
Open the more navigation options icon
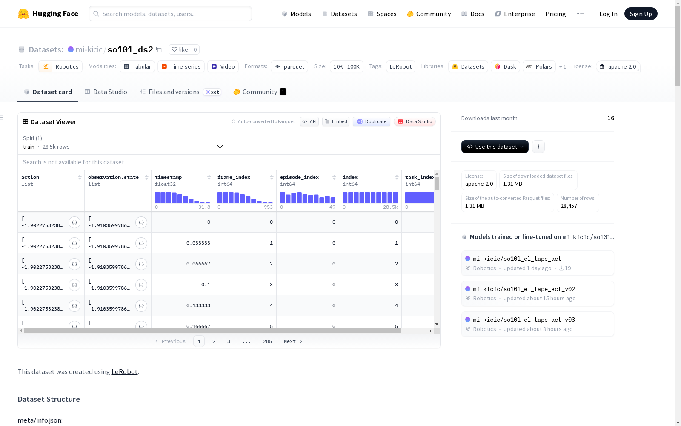580,14
